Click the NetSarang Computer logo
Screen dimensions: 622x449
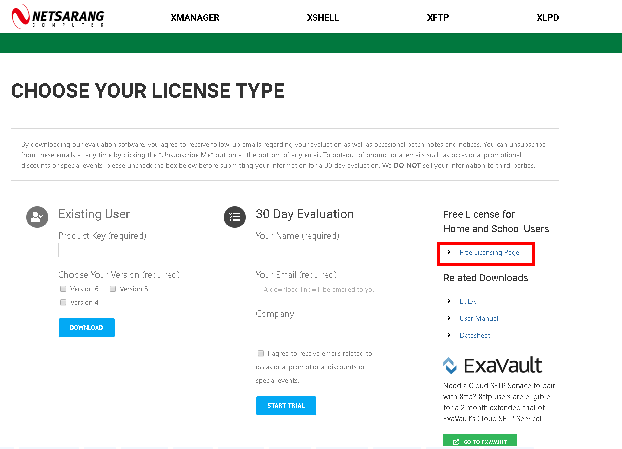[58, 16]
